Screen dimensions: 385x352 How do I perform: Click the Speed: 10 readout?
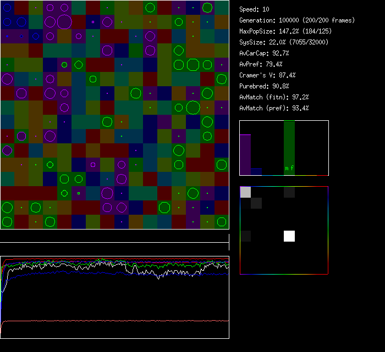(255, 9)
